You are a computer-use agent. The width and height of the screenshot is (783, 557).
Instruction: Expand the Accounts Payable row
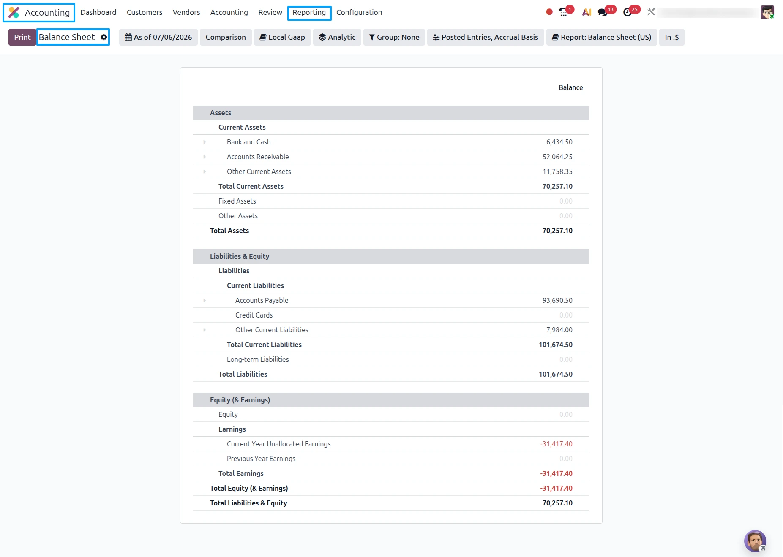(x=205, y=300)
